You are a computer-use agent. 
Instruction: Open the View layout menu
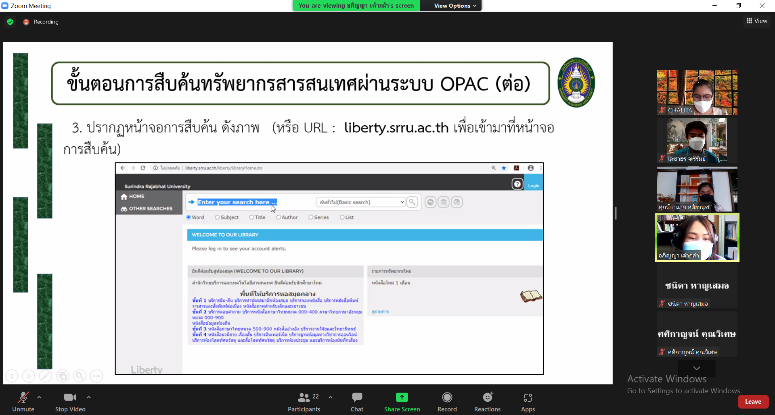tap(757, 21)
